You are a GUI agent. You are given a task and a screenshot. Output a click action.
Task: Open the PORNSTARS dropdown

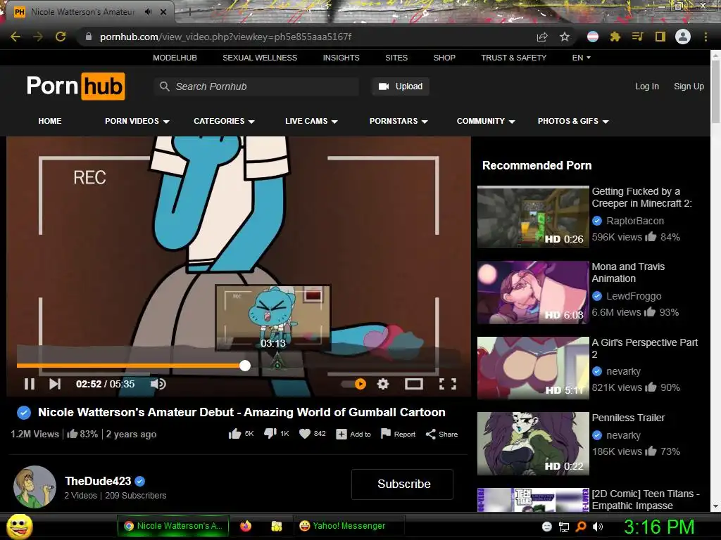[399, 121]
